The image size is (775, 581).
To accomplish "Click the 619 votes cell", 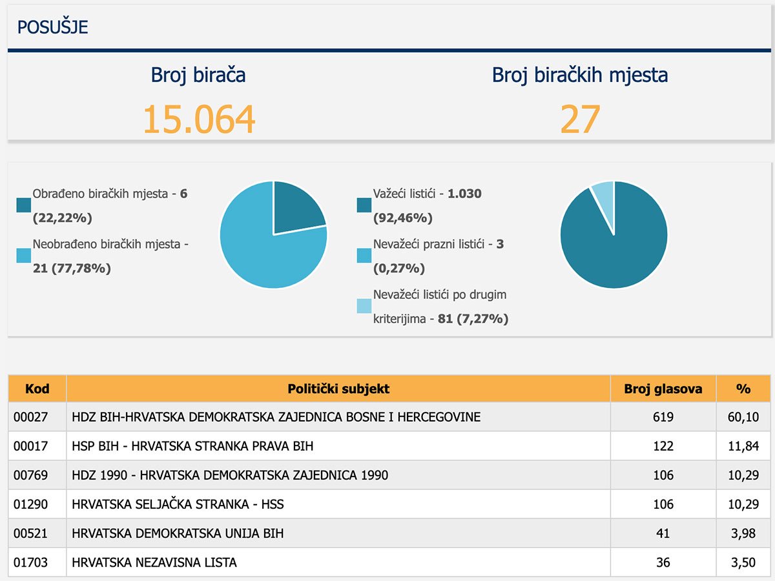I will tap(663, 417).
